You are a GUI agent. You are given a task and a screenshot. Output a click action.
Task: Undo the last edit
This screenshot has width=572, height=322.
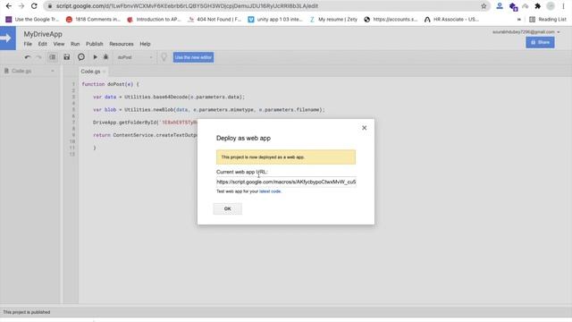pyautogui.click(x=28, y=57)
